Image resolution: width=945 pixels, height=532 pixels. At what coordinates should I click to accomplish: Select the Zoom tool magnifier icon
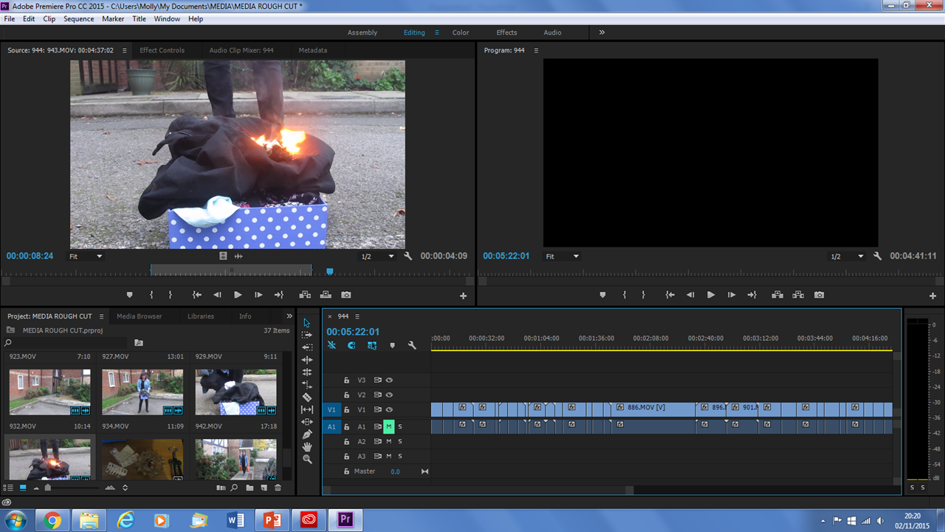click(x=307, y=459)
